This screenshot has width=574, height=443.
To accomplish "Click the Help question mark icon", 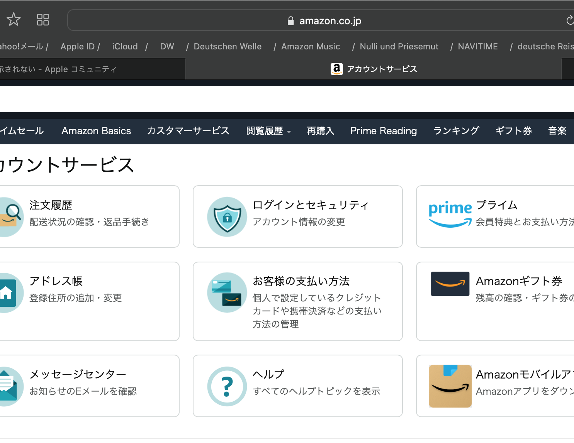I will (x=227, y=386).
